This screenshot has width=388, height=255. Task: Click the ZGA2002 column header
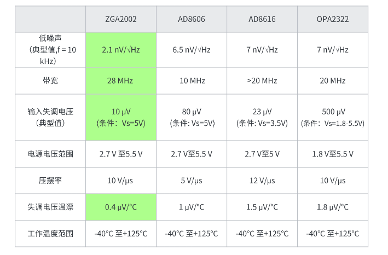[121, 19]
